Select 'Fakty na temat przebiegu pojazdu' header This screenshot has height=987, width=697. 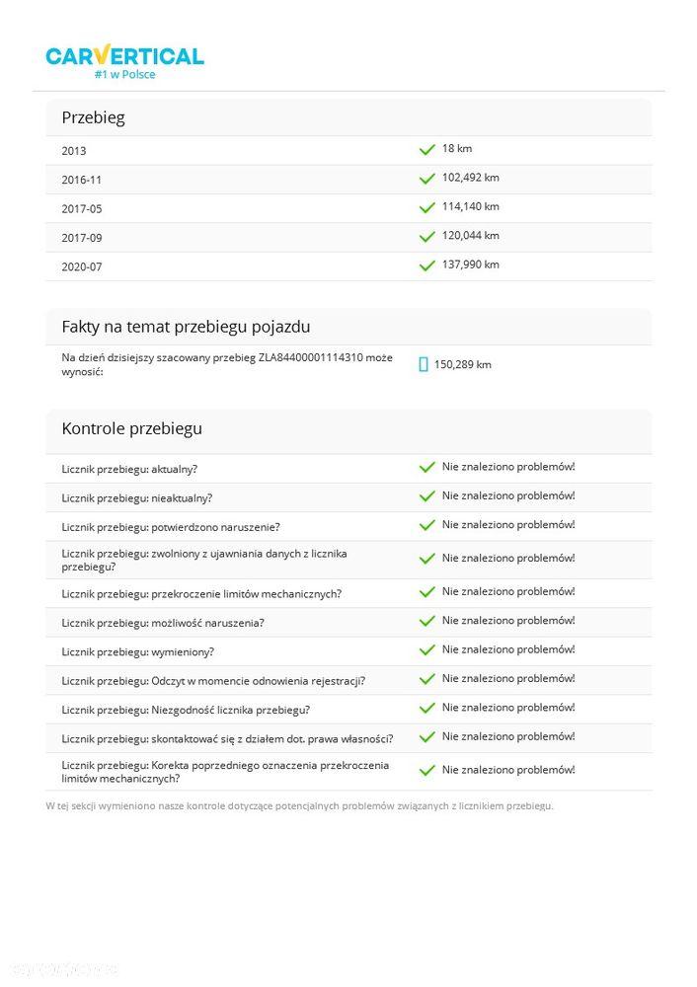[x=348, y=327]
